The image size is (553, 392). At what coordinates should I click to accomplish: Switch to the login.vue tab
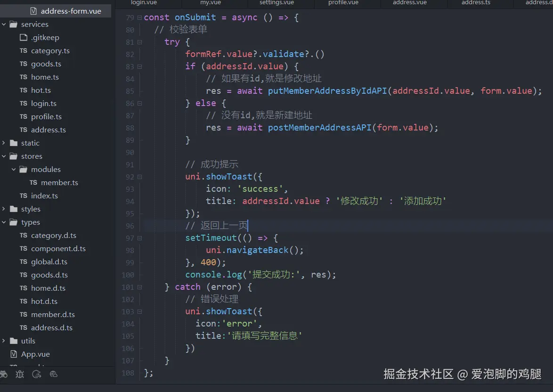pos(144,3)
